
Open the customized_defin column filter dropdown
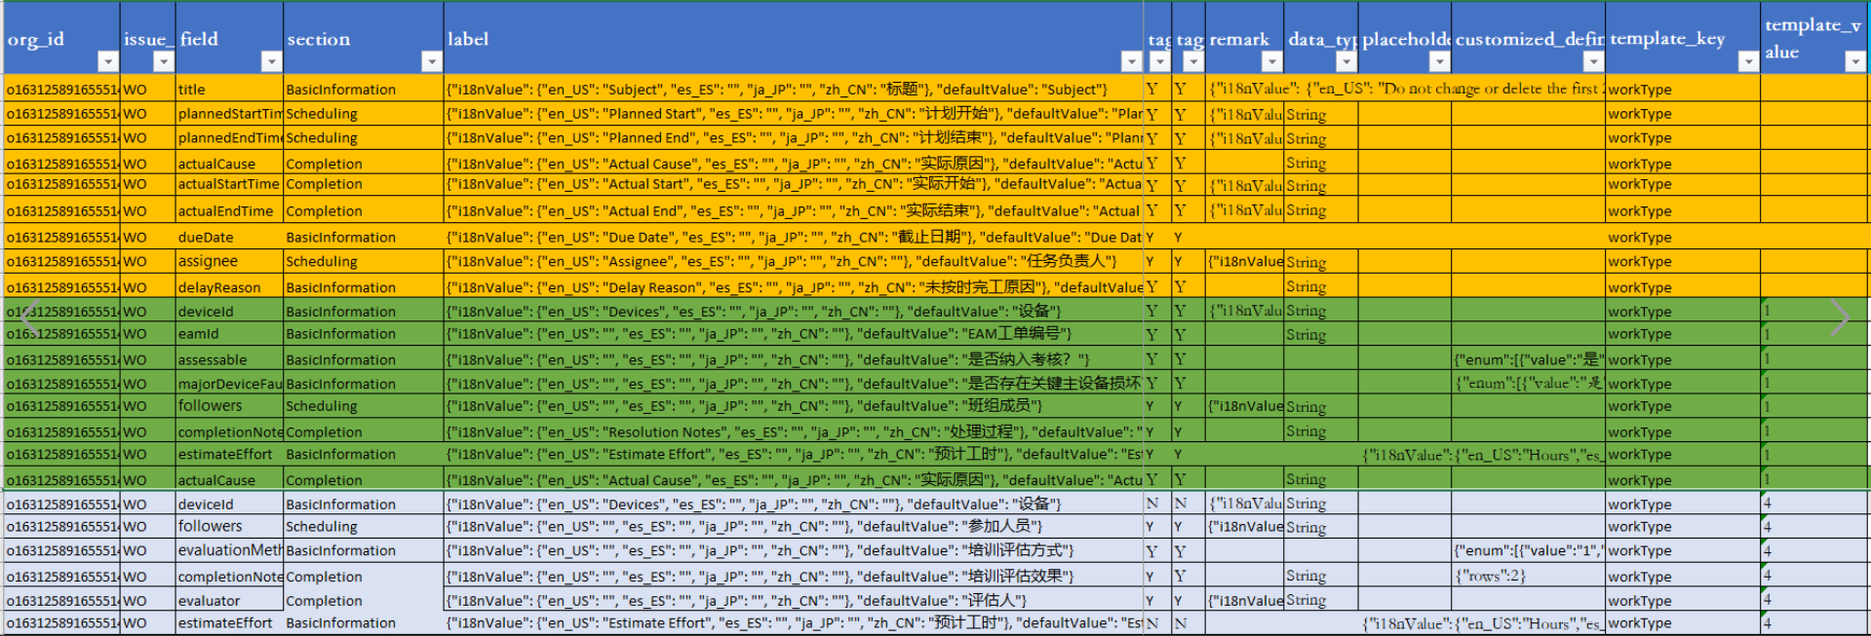coord(1593,62)
